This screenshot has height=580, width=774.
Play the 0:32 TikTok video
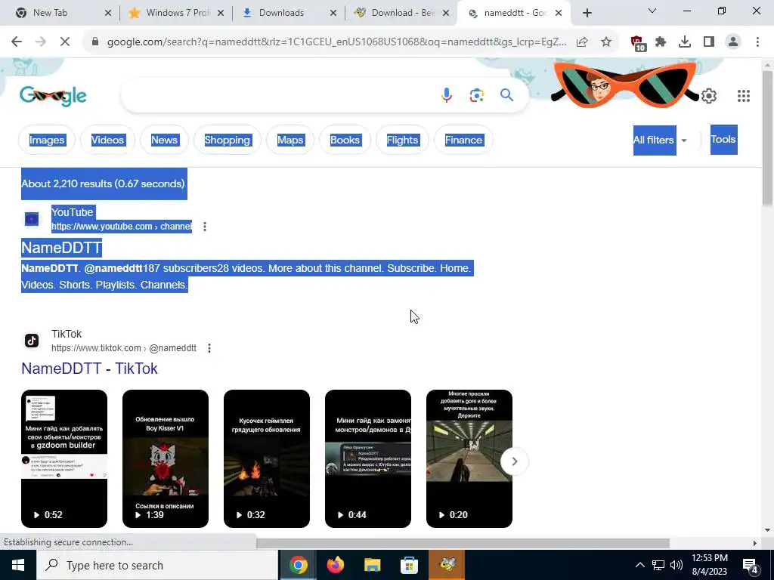click(x=267, y=458)
